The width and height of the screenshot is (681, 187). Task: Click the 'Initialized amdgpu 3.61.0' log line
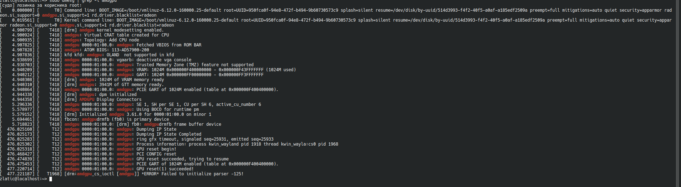pos(142,114)
